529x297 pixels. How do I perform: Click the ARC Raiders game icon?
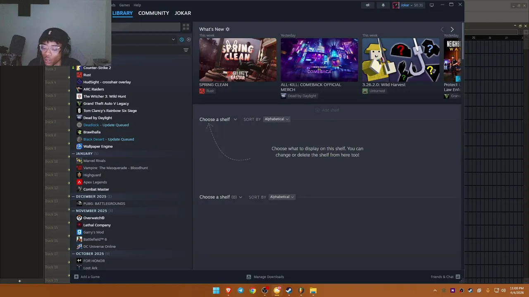pos(79,89)
